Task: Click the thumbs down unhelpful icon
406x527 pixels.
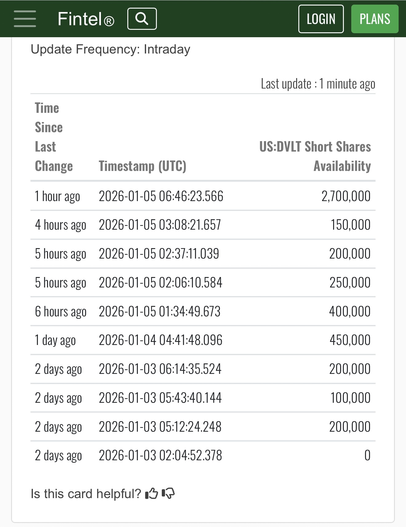Action: tap(168, 494)
